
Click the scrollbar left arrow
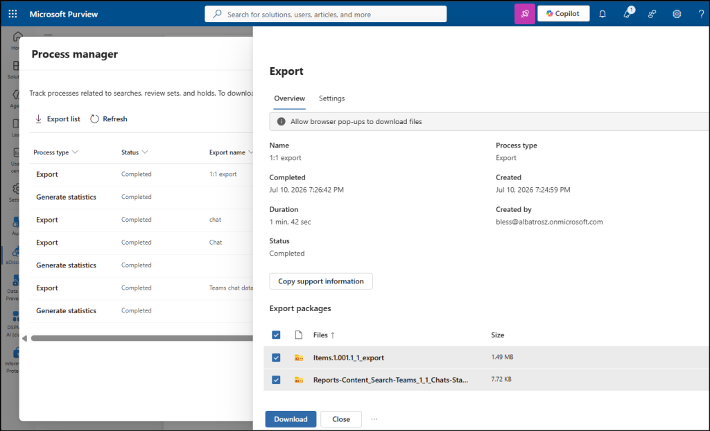click(24, 338)
